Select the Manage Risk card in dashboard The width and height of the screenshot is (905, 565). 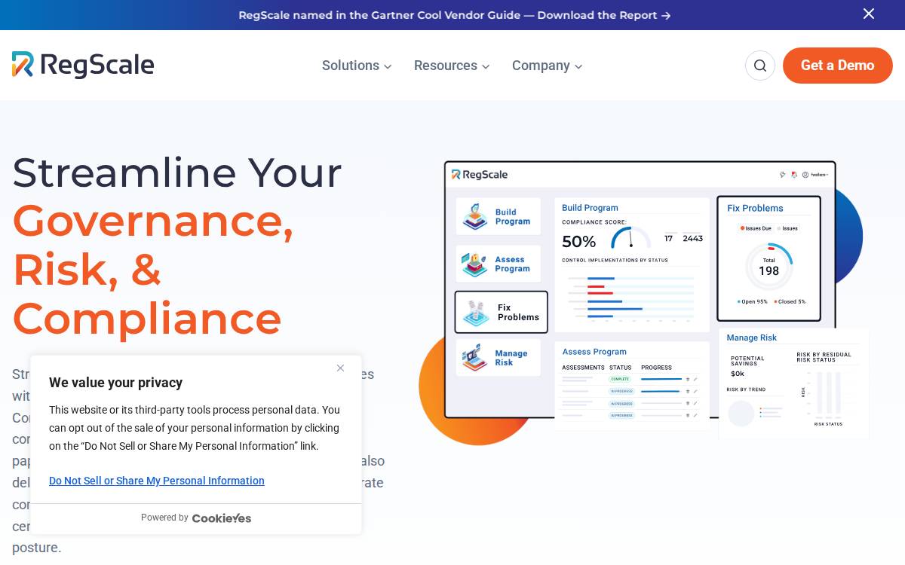point(498,358)
